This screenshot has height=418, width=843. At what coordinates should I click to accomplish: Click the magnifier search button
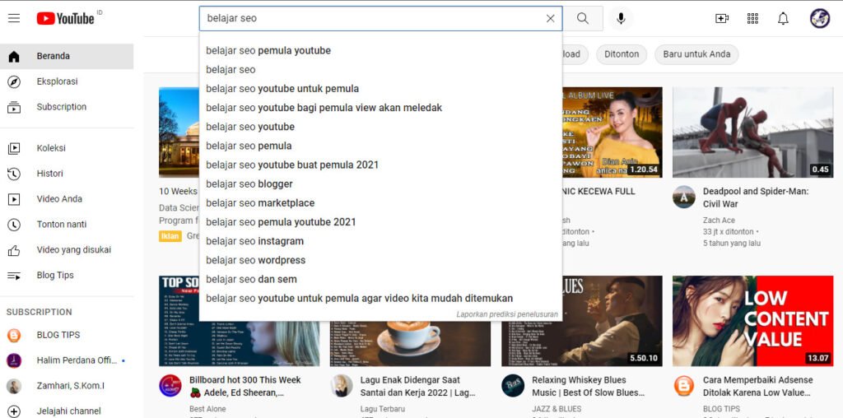click(583, 18)
